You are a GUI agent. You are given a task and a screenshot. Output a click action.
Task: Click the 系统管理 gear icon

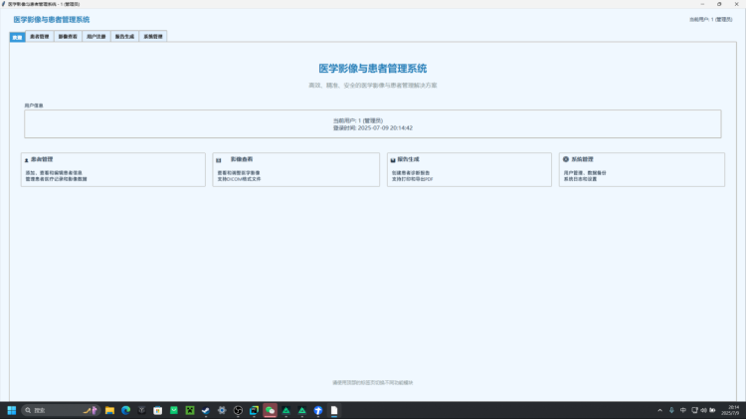click(566, 159)
